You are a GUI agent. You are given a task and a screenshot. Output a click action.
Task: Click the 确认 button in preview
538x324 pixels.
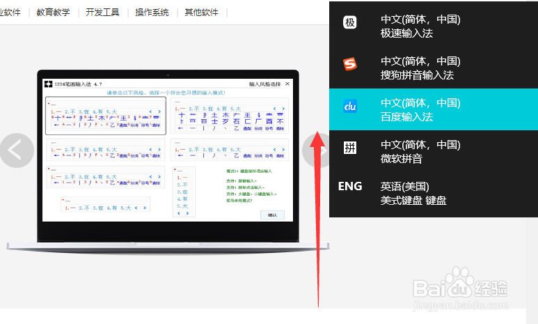pyautogui.click(x=272, y=215)
